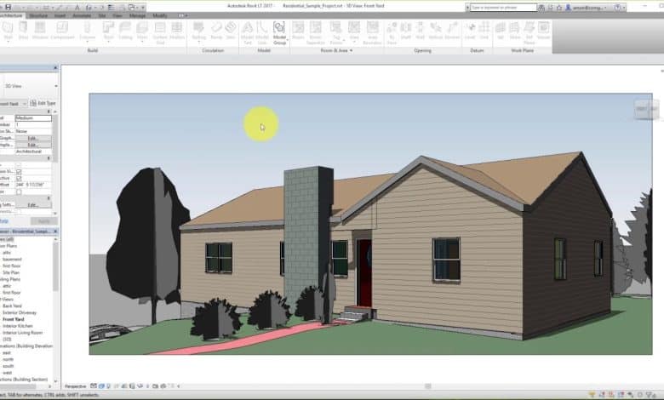Viewport: 664px width, 400px height.
Task: Select Site Plan in the Project Browser
Action: point(10,272)
